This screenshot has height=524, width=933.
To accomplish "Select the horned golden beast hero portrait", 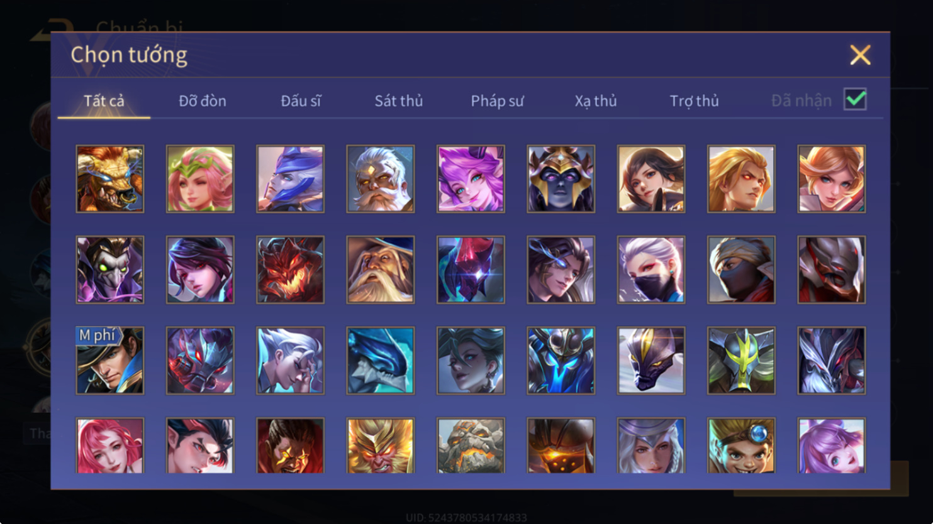I will [x=110, y=179].
